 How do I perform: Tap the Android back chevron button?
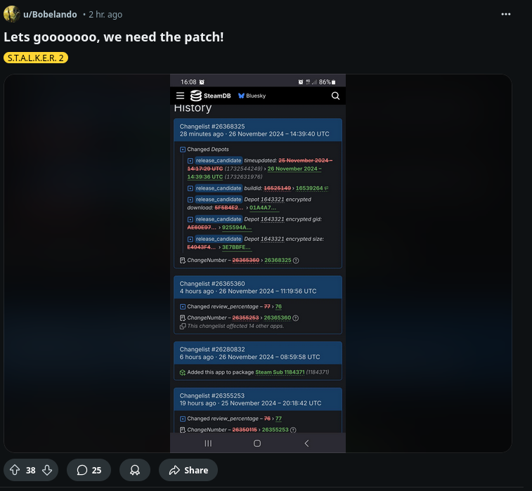click(306, 443)
